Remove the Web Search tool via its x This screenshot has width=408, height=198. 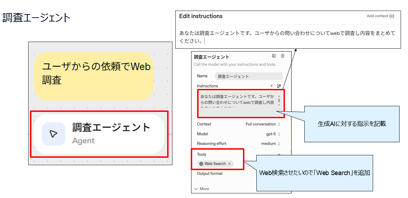(x=229, y=164)
